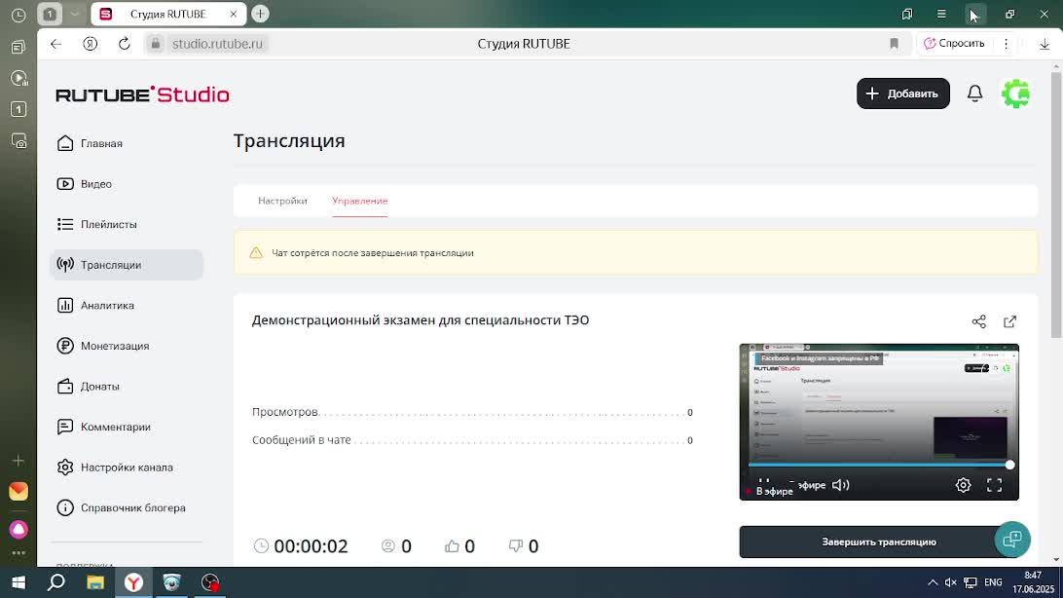Click the stream player progress slider

tap(879, 466)
